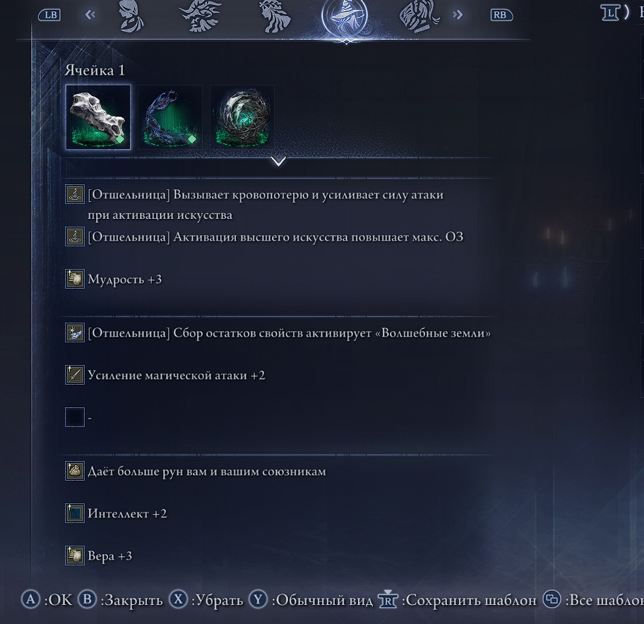Click the RB shoulder button icon
Screen dimensions: 644x624
[501, 16]
